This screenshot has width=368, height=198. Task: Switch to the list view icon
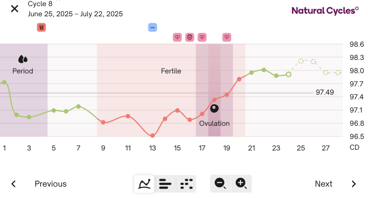(x=165, y=184)
